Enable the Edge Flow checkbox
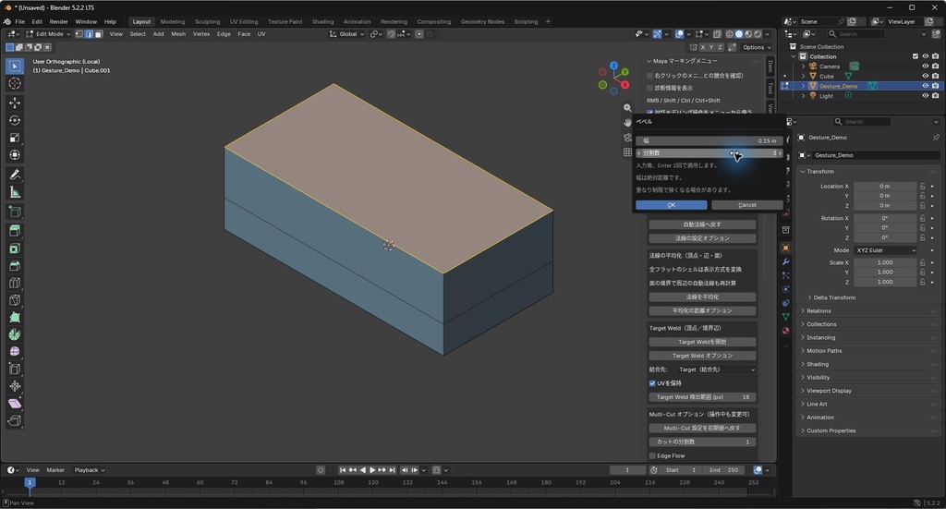Image resolution: width=946 pixels, height=509 pixels. click(x=652, y=456)
